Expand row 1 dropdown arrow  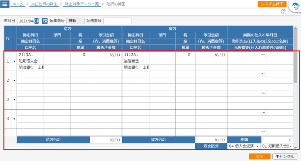pyautogui.click(x=14, y=61)
